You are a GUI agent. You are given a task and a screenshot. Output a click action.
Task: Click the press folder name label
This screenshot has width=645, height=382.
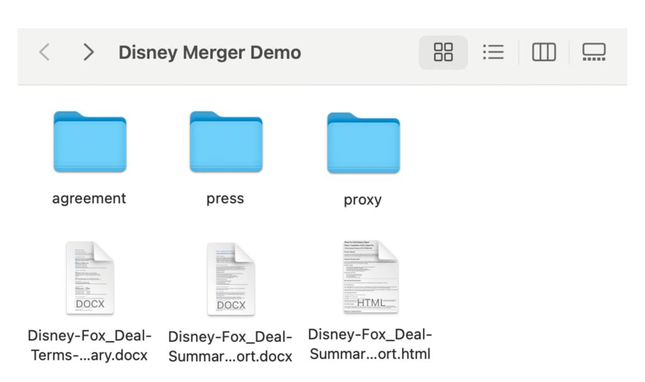225,199
